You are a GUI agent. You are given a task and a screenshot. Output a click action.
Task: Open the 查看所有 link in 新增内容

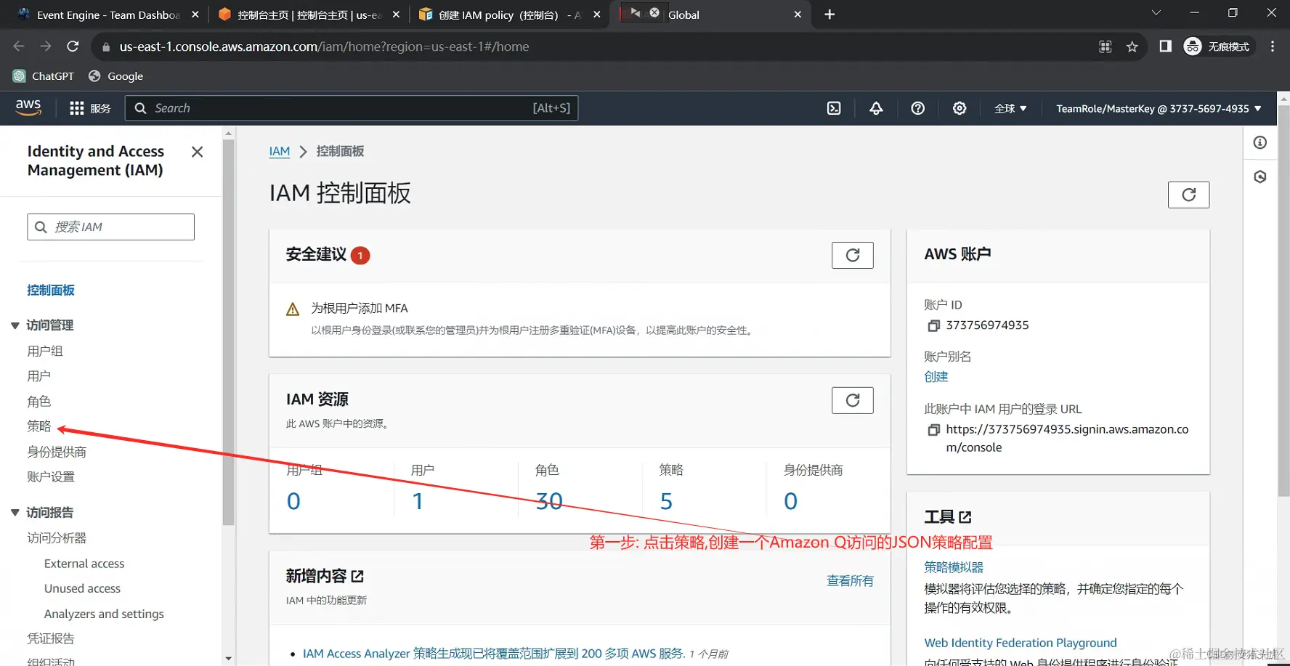point(850,581)
